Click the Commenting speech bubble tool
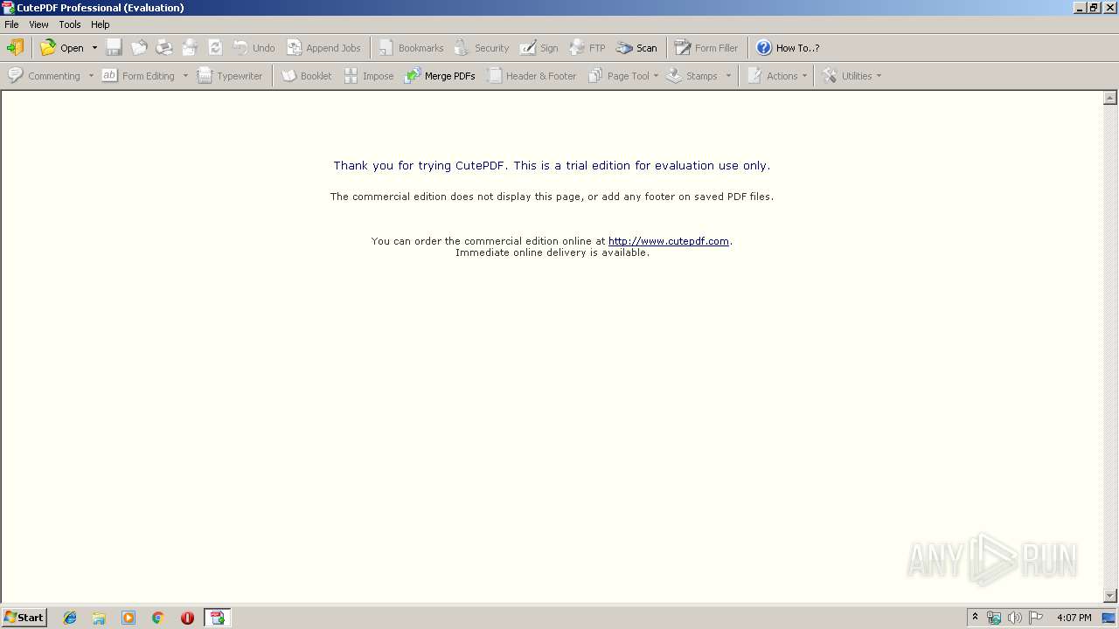The image size is (1119, 629). pyautogui.click(x=44, y=76)
